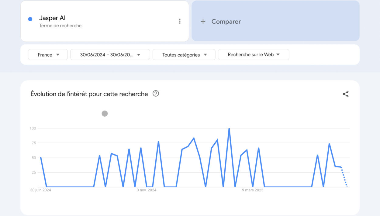The width and height of the screenshot is (380, 216).
Task: Open the help icon beside the chart title
Action: (x=156, y=94)
